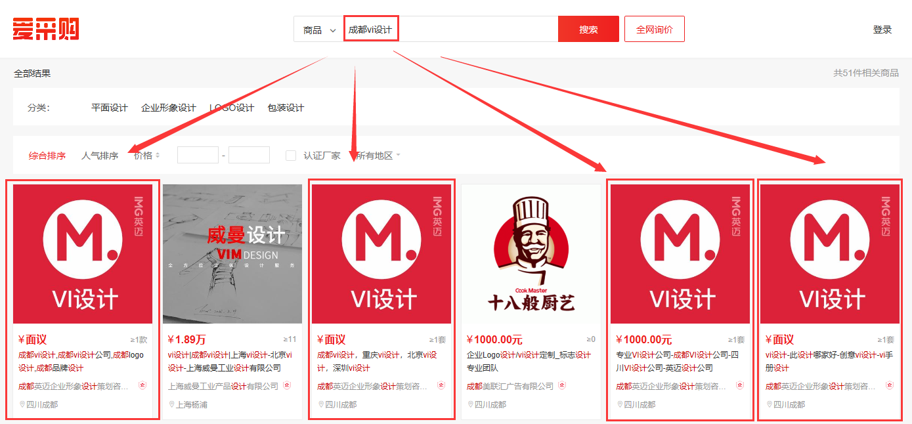Click certification badge on 专业VI设计公司 listing
The width and height of the screenshot is (912, 424).
[x=740, y=386]
